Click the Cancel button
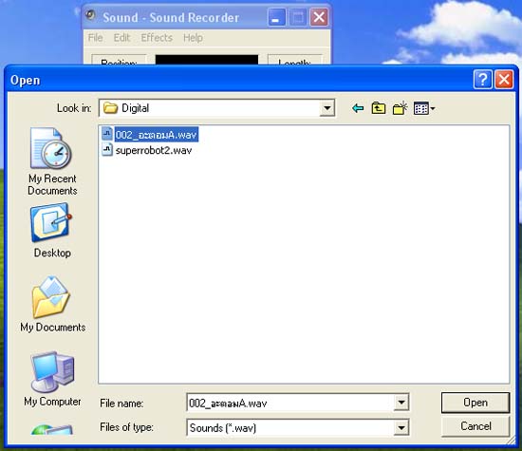 [x=475, y=426]
